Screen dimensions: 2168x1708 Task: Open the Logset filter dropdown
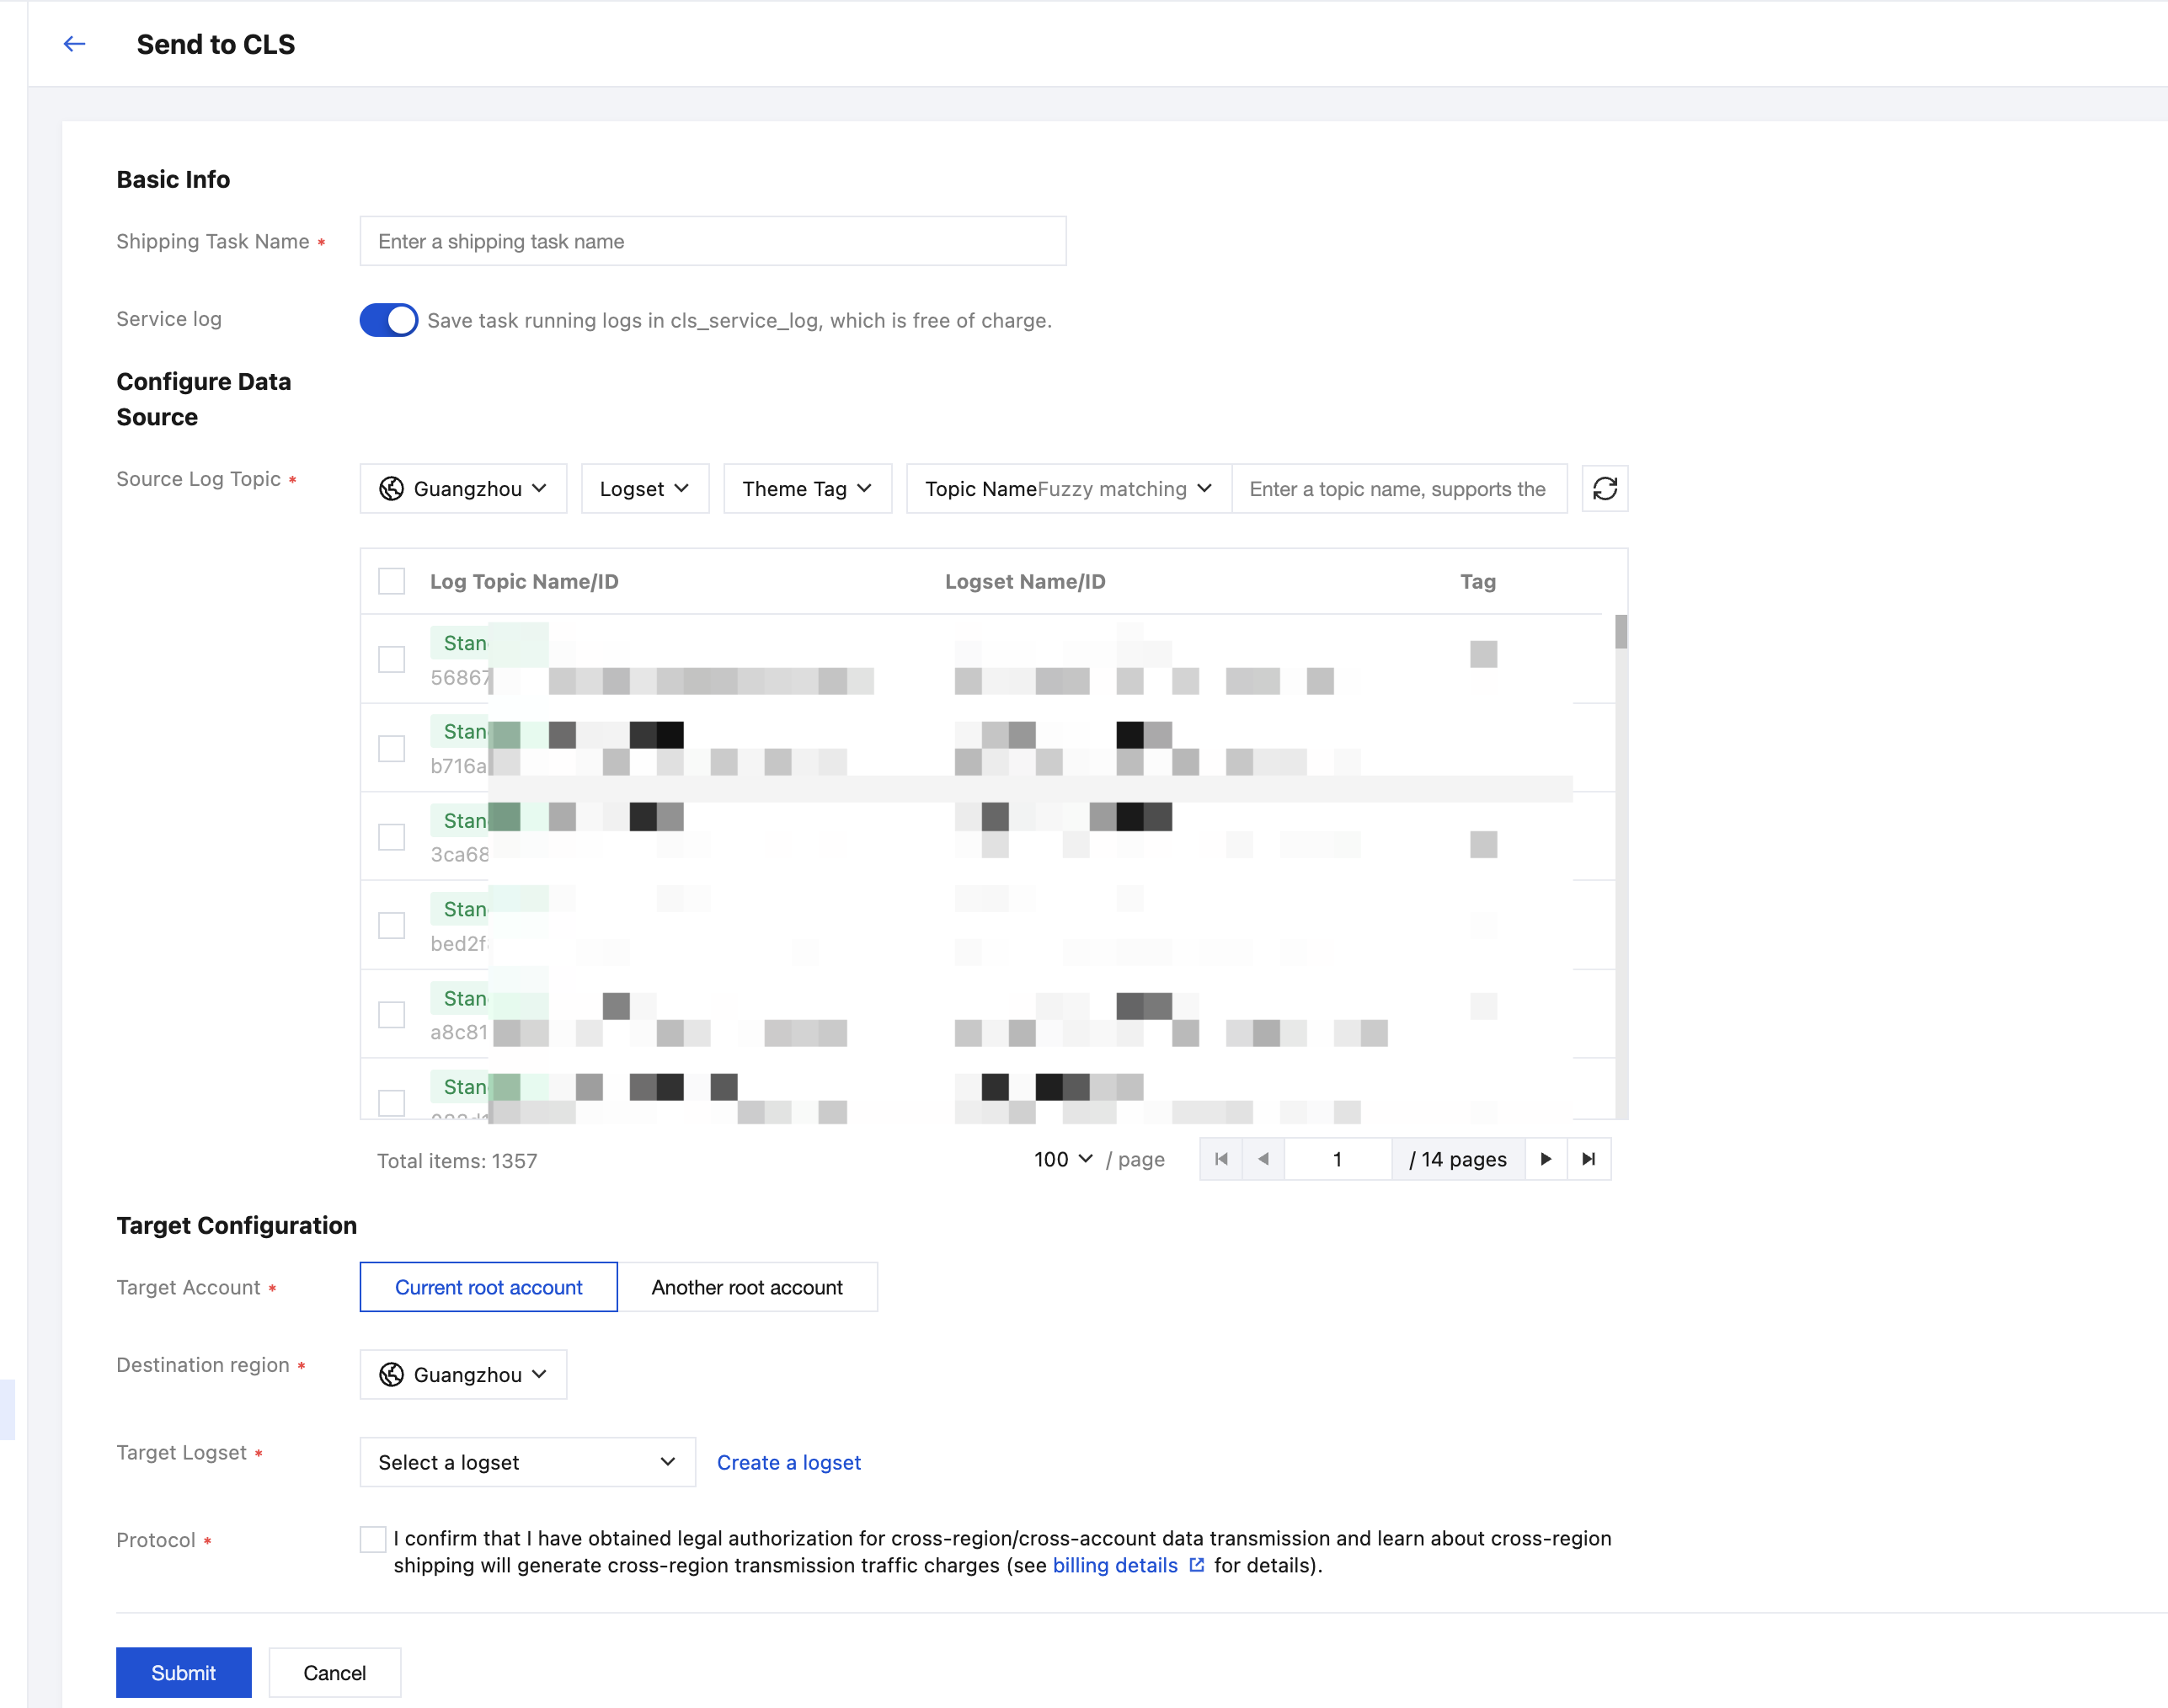[645, 489]
